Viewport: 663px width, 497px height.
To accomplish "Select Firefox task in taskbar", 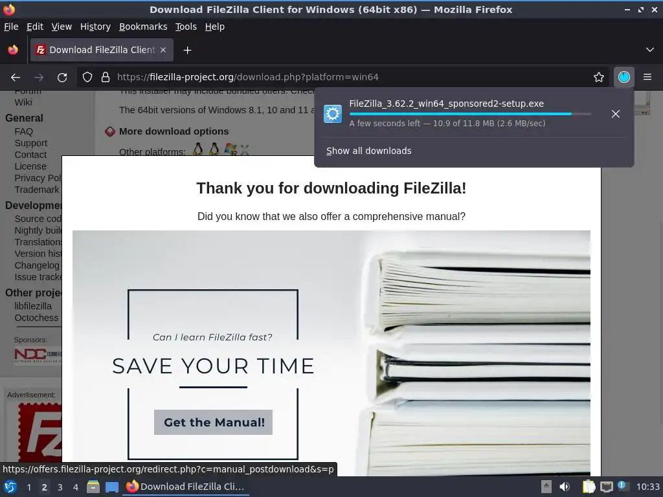I will click(186, 487).
